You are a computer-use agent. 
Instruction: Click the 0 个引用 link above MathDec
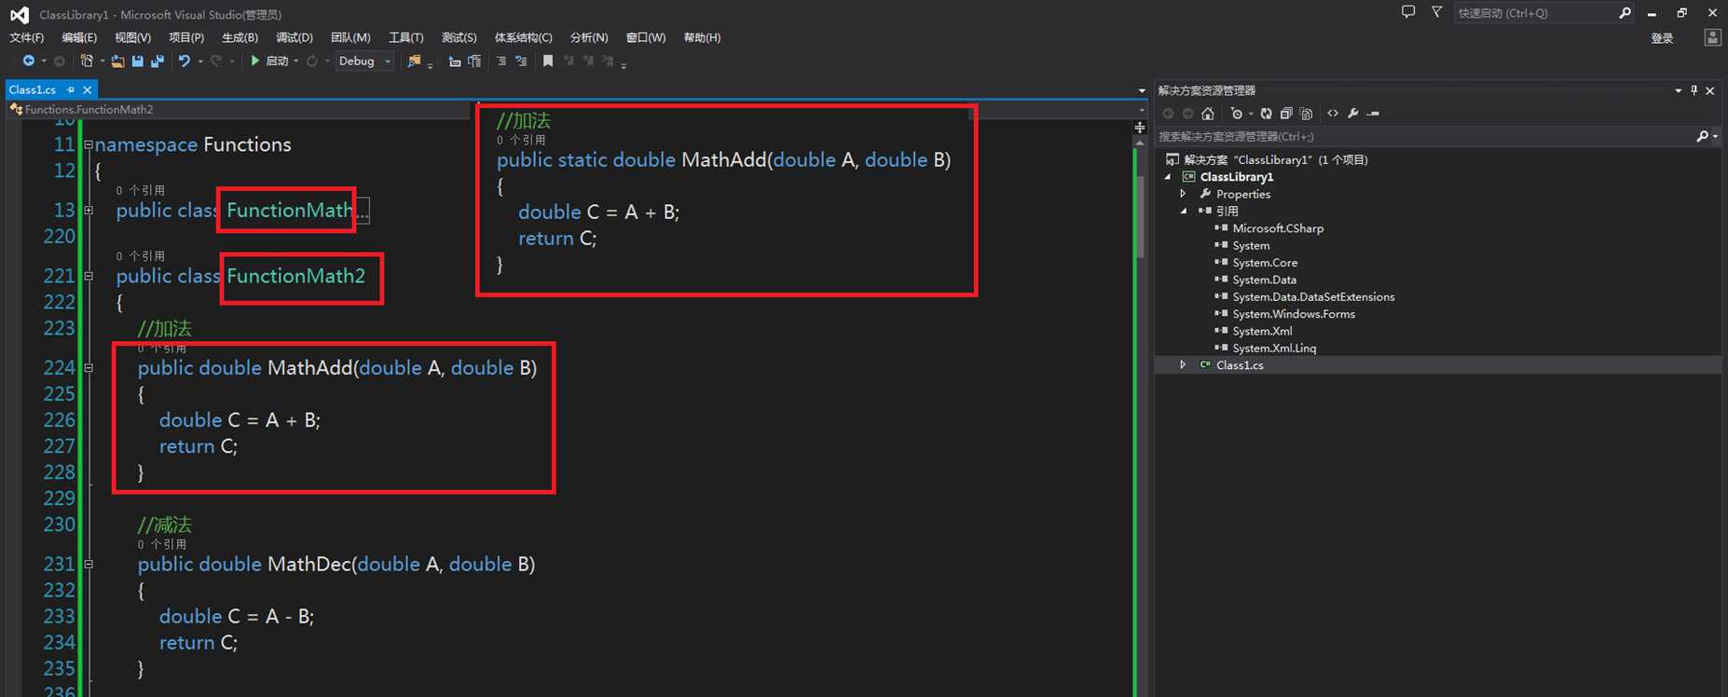(162, 544)
